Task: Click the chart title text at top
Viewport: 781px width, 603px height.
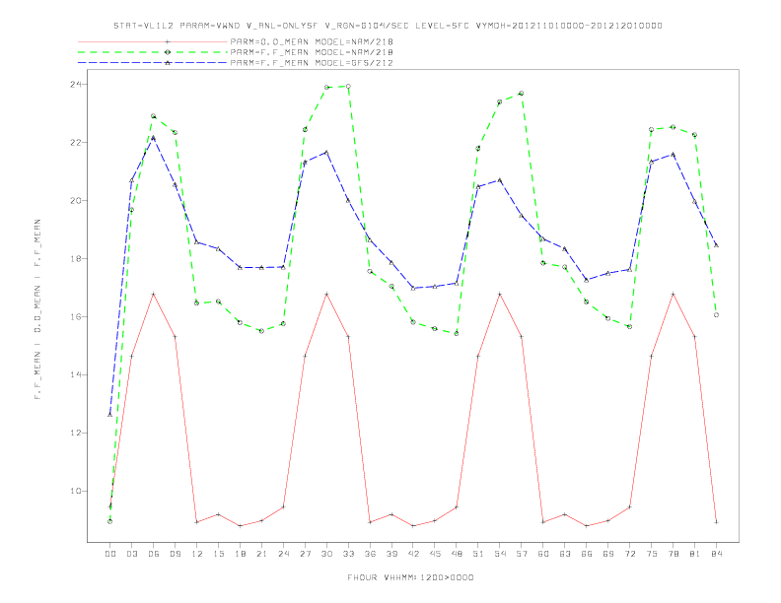Action: [388, 26]
